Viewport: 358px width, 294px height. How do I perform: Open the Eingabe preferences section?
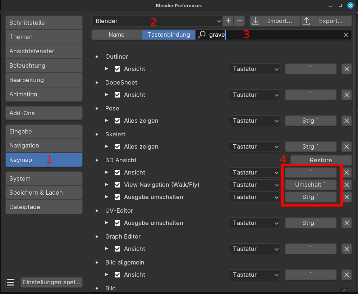point(44,131)
